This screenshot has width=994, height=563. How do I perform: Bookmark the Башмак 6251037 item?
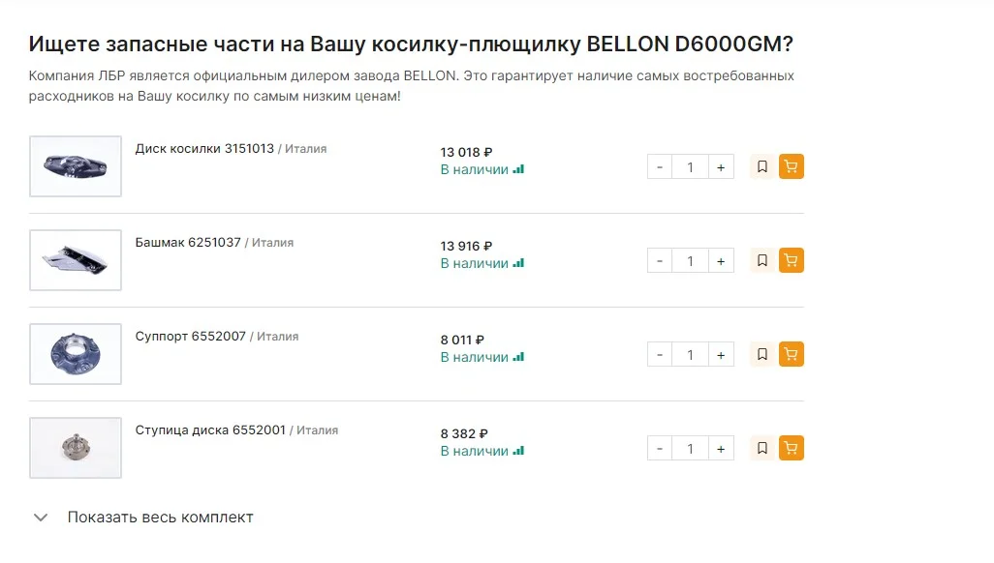[x=762, y=261]
